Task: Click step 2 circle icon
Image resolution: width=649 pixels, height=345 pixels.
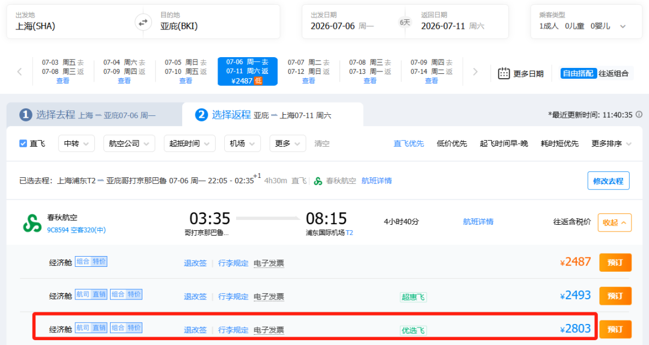Action: tap(201, 115)
